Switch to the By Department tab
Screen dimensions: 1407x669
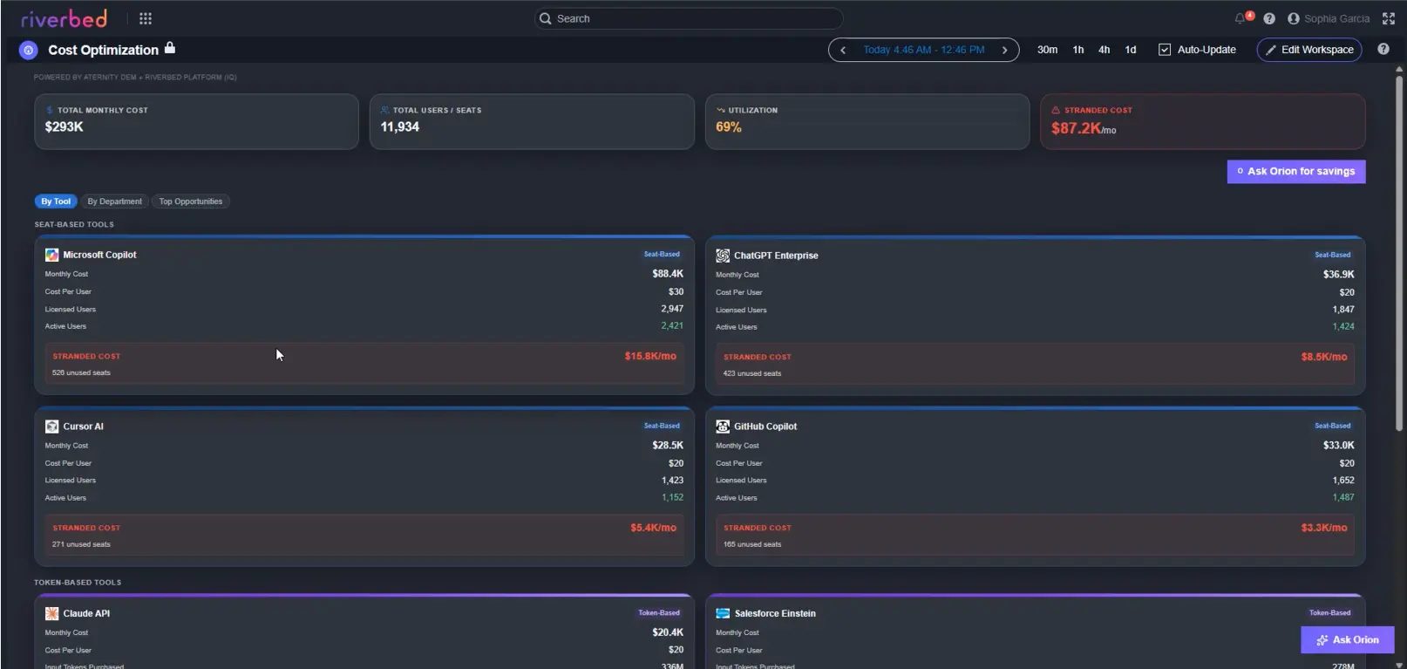pos(114,201)
